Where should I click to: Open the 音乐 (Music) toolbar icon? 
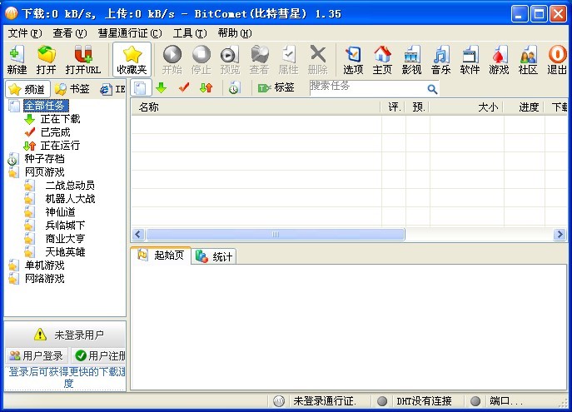pyautogui.click(x=440, y=60)
